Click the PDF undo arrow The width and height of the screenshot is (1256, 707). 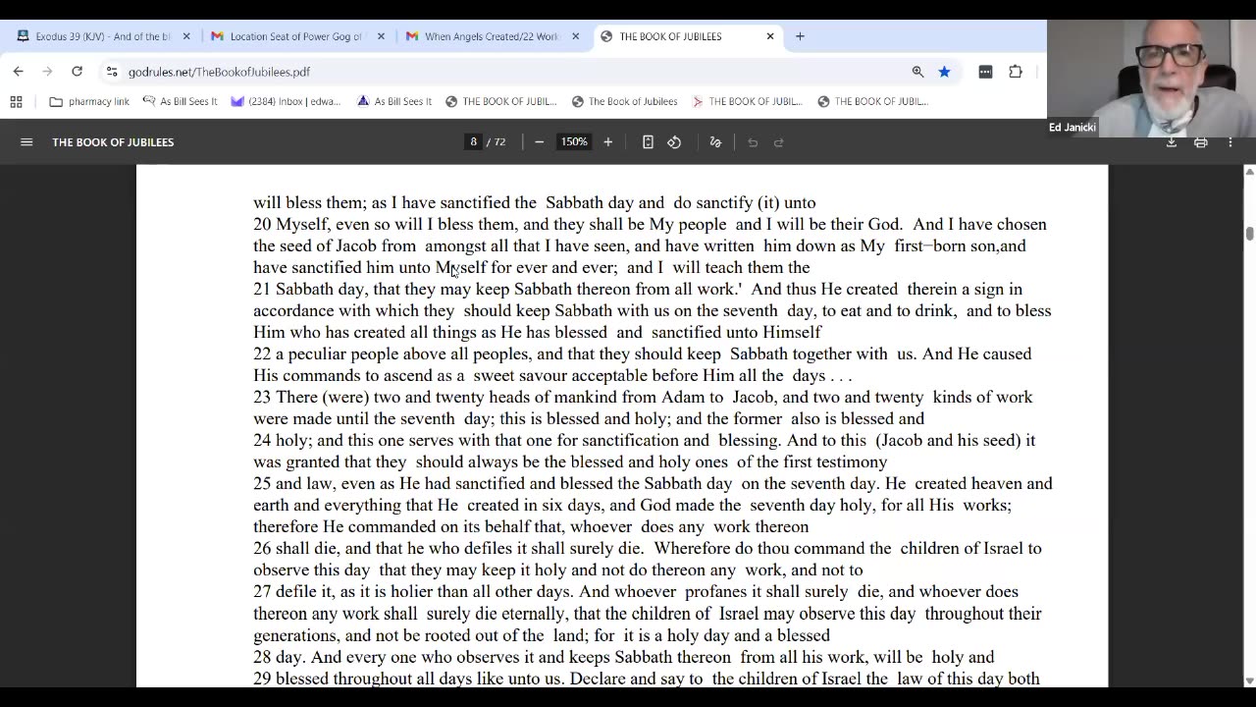tap(753, 142)
